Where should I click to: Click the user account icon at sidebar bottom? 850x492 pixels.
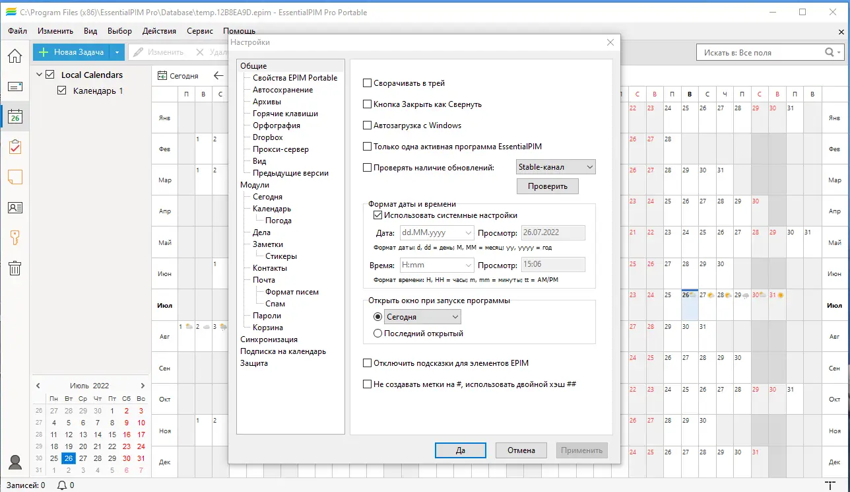tap(15, 462)
